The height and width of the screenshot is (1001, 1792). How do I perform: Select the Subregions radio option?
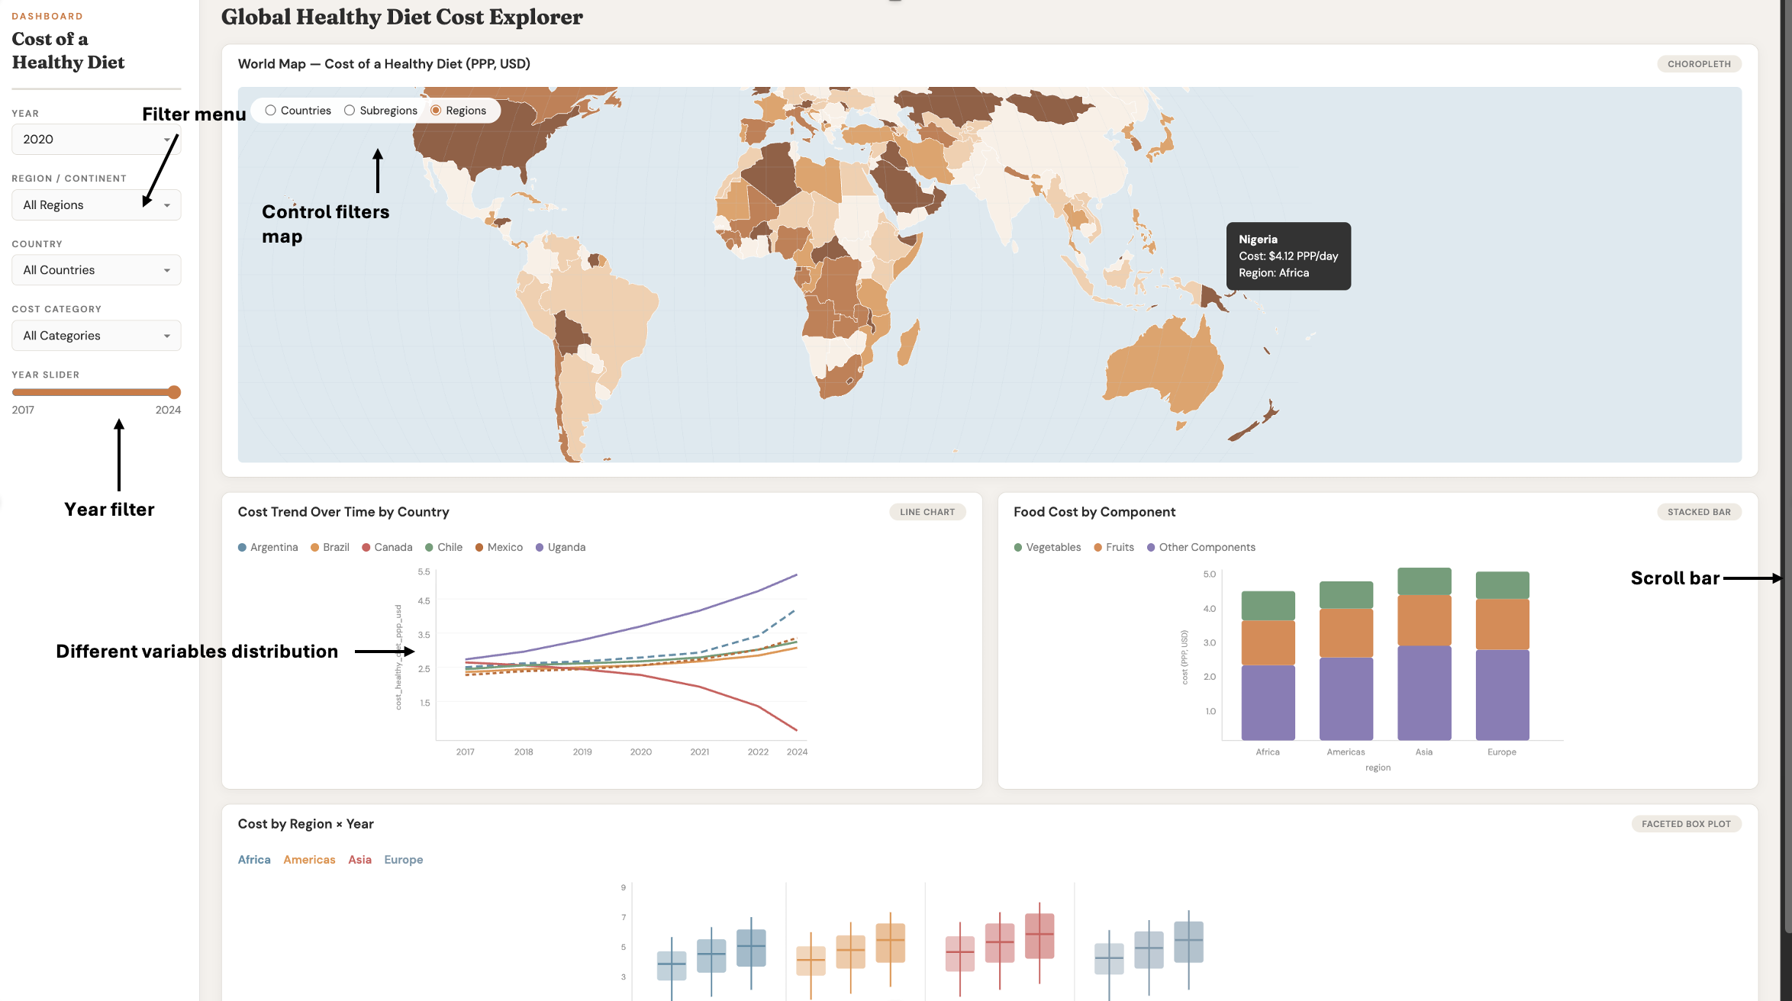[350, 111]
